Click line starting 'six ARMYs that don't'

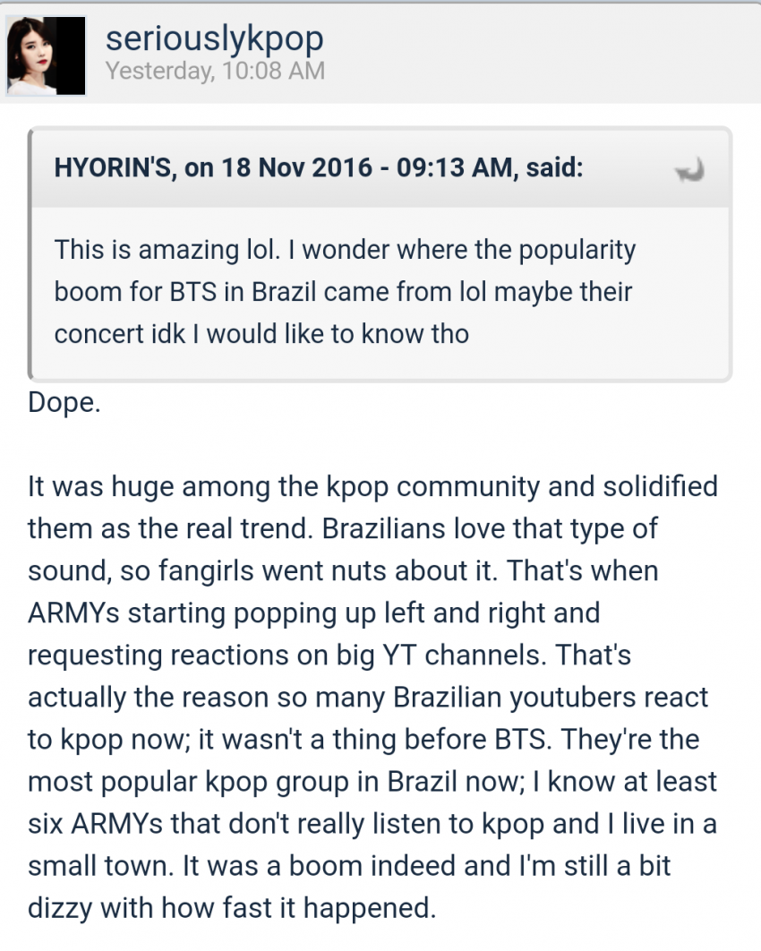coord(372,823)
